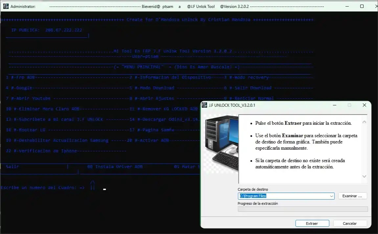Expand the Carpeta de destino dropdown arrow
Viewport: 378px width, 234px height.
point(331,196)
